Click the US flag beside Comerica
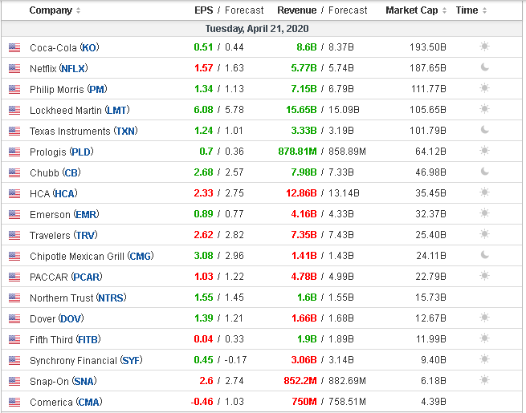526x413 pixels. tap(14, 402)
